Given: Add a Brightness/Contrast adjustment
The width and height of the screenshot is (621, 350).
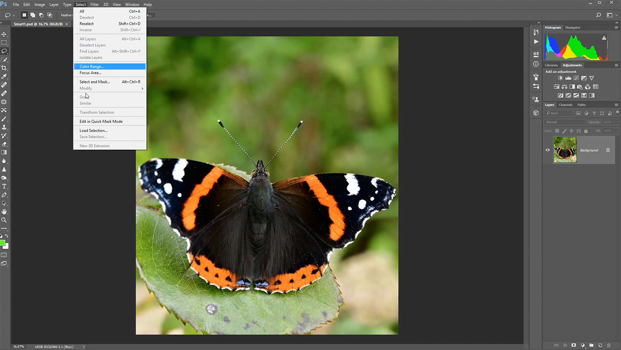Looking at the screenshot, I should (x=560, y=78).
